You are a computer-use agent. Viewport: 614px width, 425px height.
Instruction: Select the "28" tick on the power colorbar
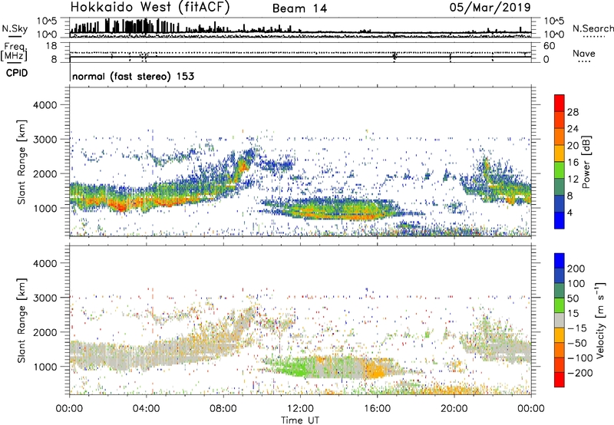point(573,112)
